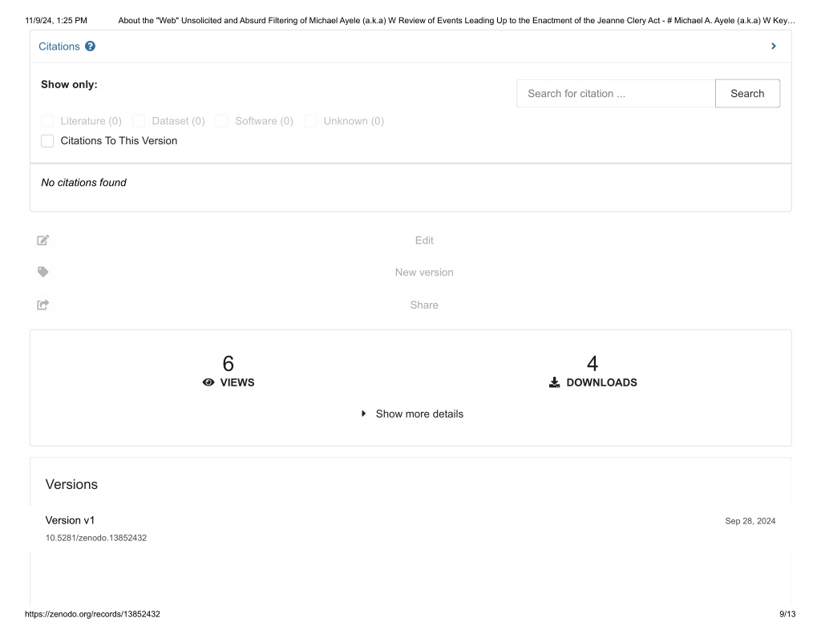Collapse the Citations panel chevron
Image resolution: width=821 pixels, height=634 pixels.
tap(774, 46)
